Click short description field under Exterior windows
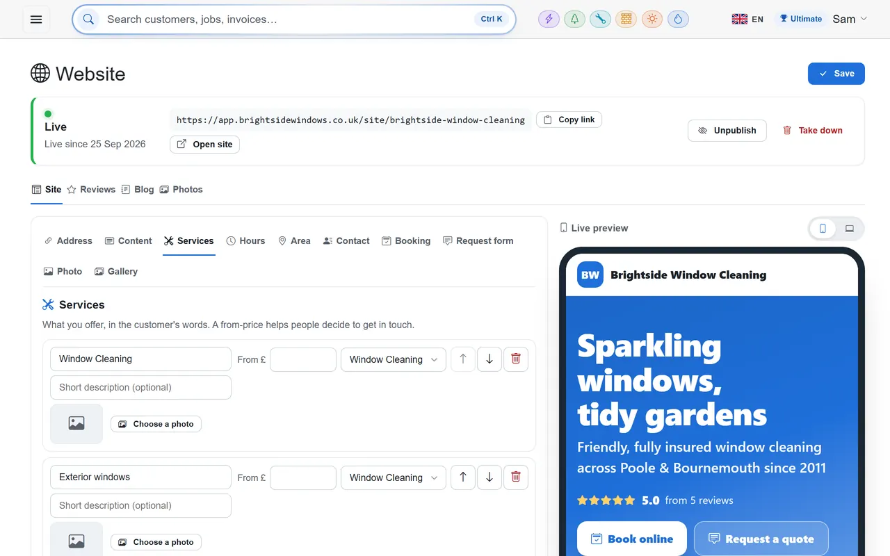The width and height of the screenshot is (890, 556). (x=140, y=505)
